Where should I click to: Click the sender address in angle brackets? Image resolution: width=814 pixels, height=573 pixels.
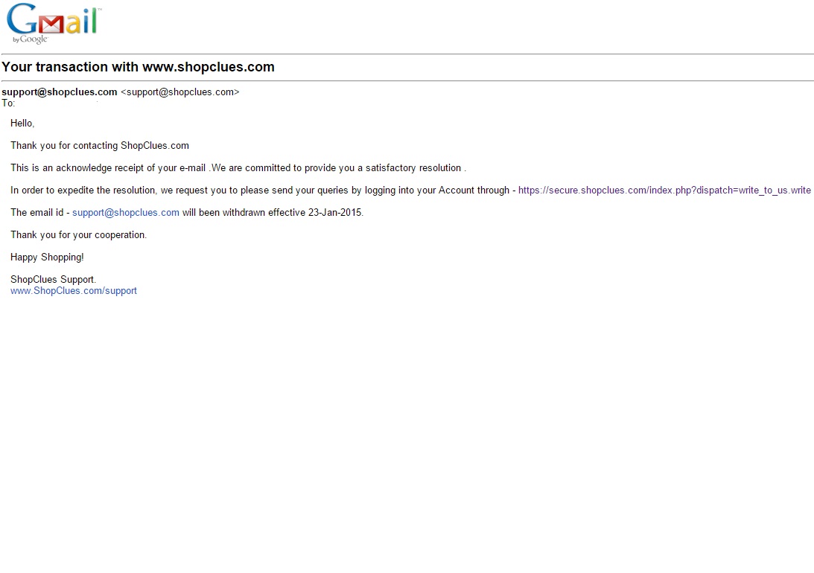coord(180,92)
